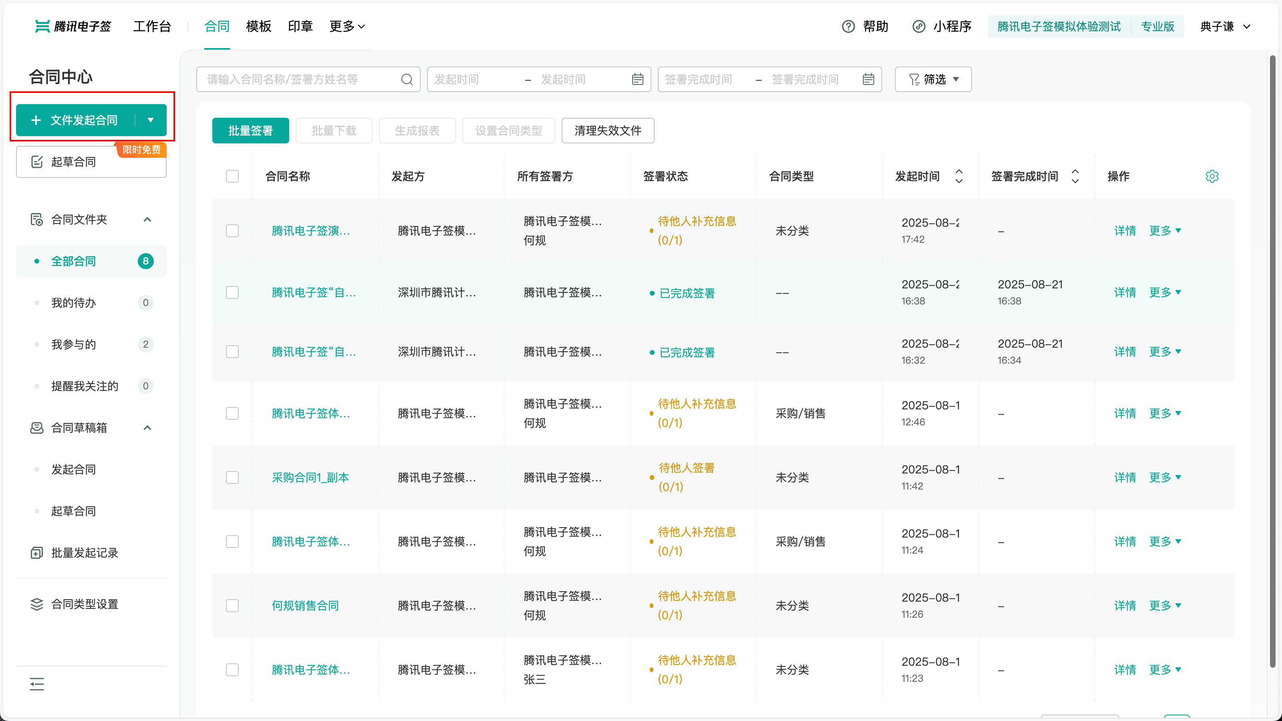This screenshot has width=1282, height=721.
Task: Expand the 筛选 filter dropdown
Action: click(933, 79)
